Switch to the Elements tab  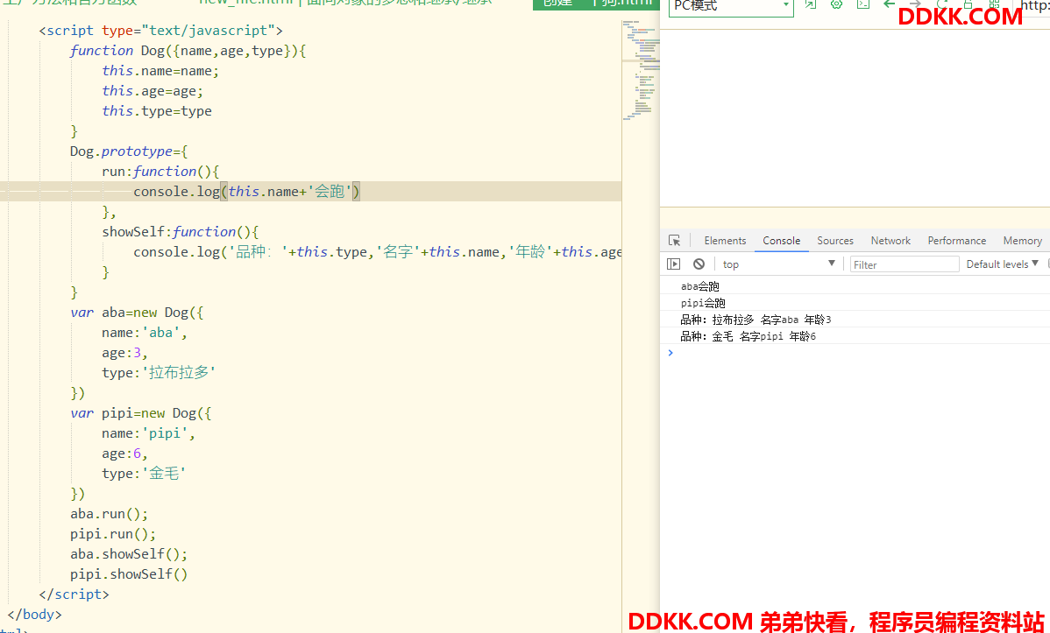[x=725, y=240]
